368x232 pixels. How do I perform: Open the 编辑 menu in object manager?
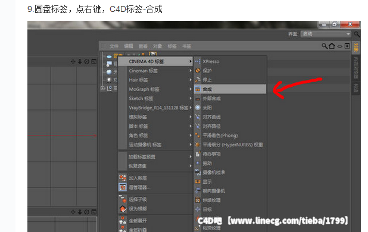click(x=129, y=46)
